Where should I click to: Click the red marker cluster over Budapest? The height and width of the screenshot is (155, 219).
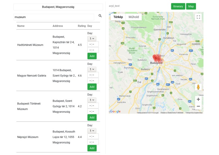157,58
